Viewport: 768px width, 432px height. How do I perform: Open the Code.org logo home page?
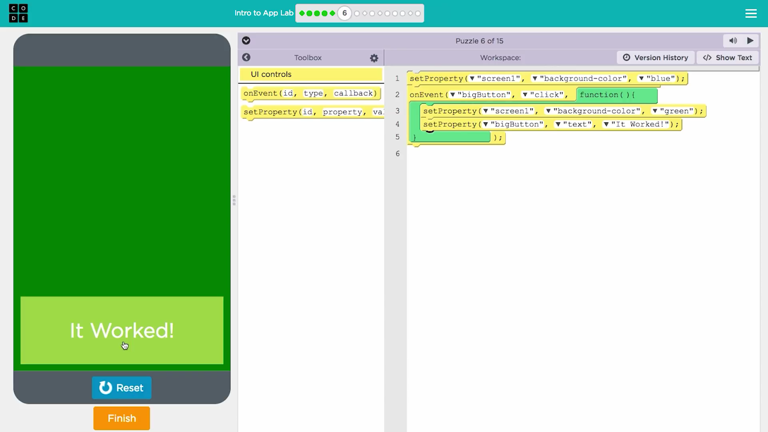pyautogui.click(x=18, y=13)
